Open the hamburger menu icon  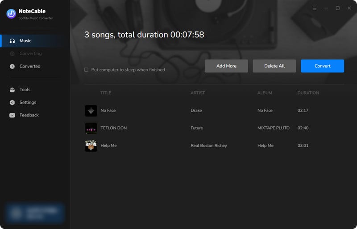[315, 8]
